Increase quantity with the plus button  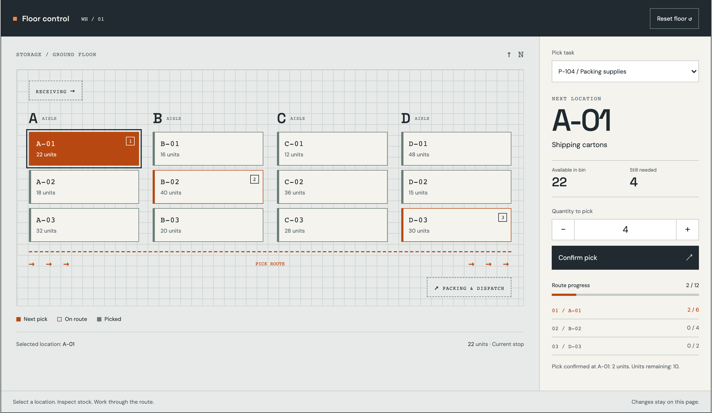pos(687,229)
